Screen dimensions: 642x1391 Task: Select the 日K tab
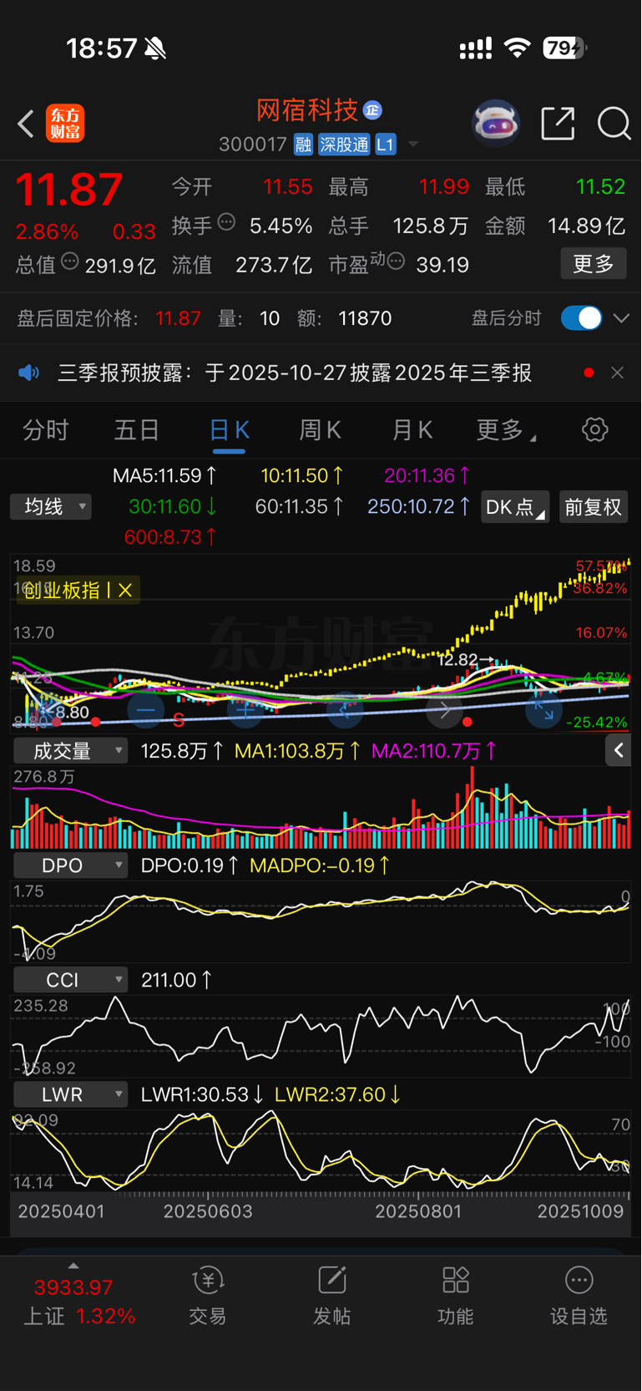(229, 430)
